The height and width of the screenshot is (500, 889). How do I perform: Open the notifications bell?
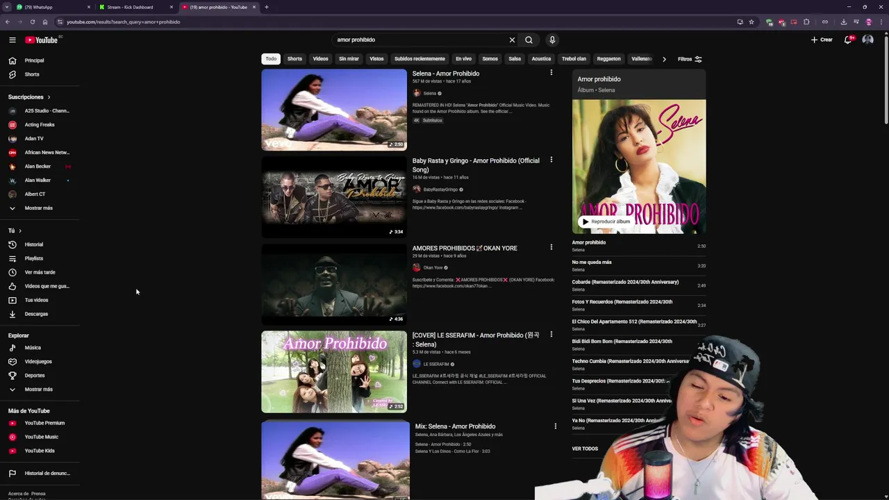[x=848, y=40]
